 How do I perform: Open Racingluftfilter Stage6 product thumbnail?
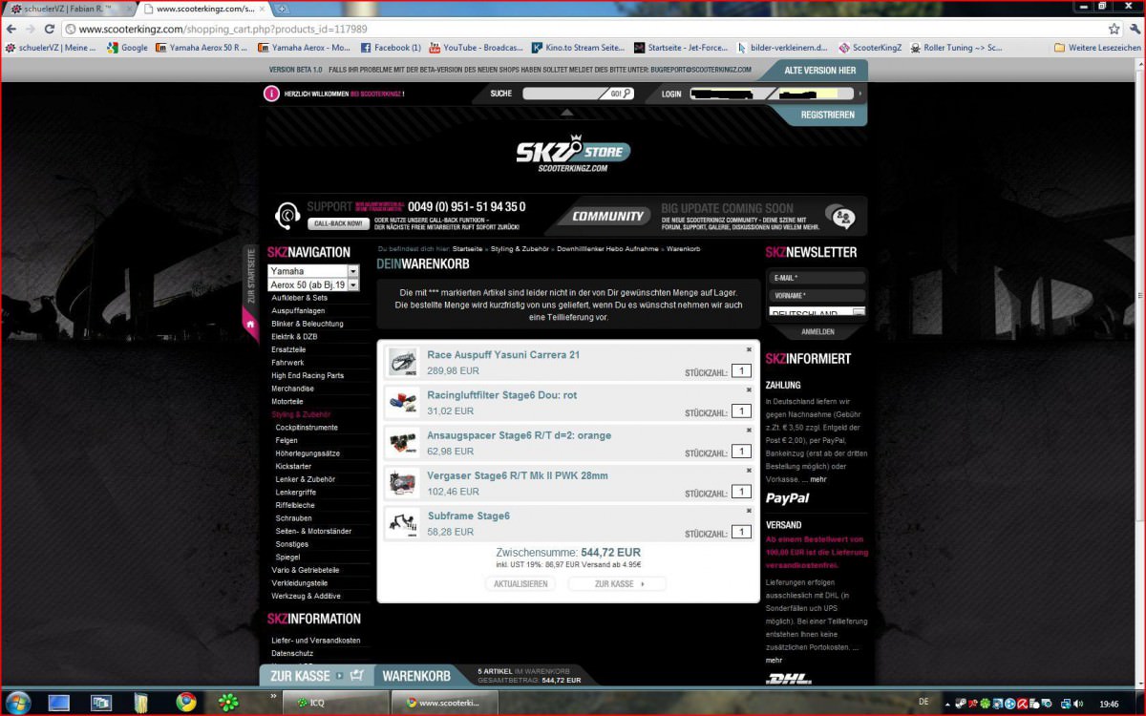[x=403, y=402]
